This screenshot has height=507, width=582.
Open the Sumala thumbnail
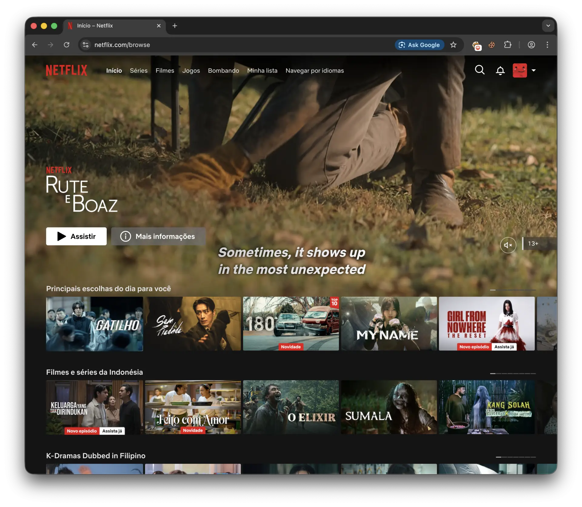[x=389, y=407]
